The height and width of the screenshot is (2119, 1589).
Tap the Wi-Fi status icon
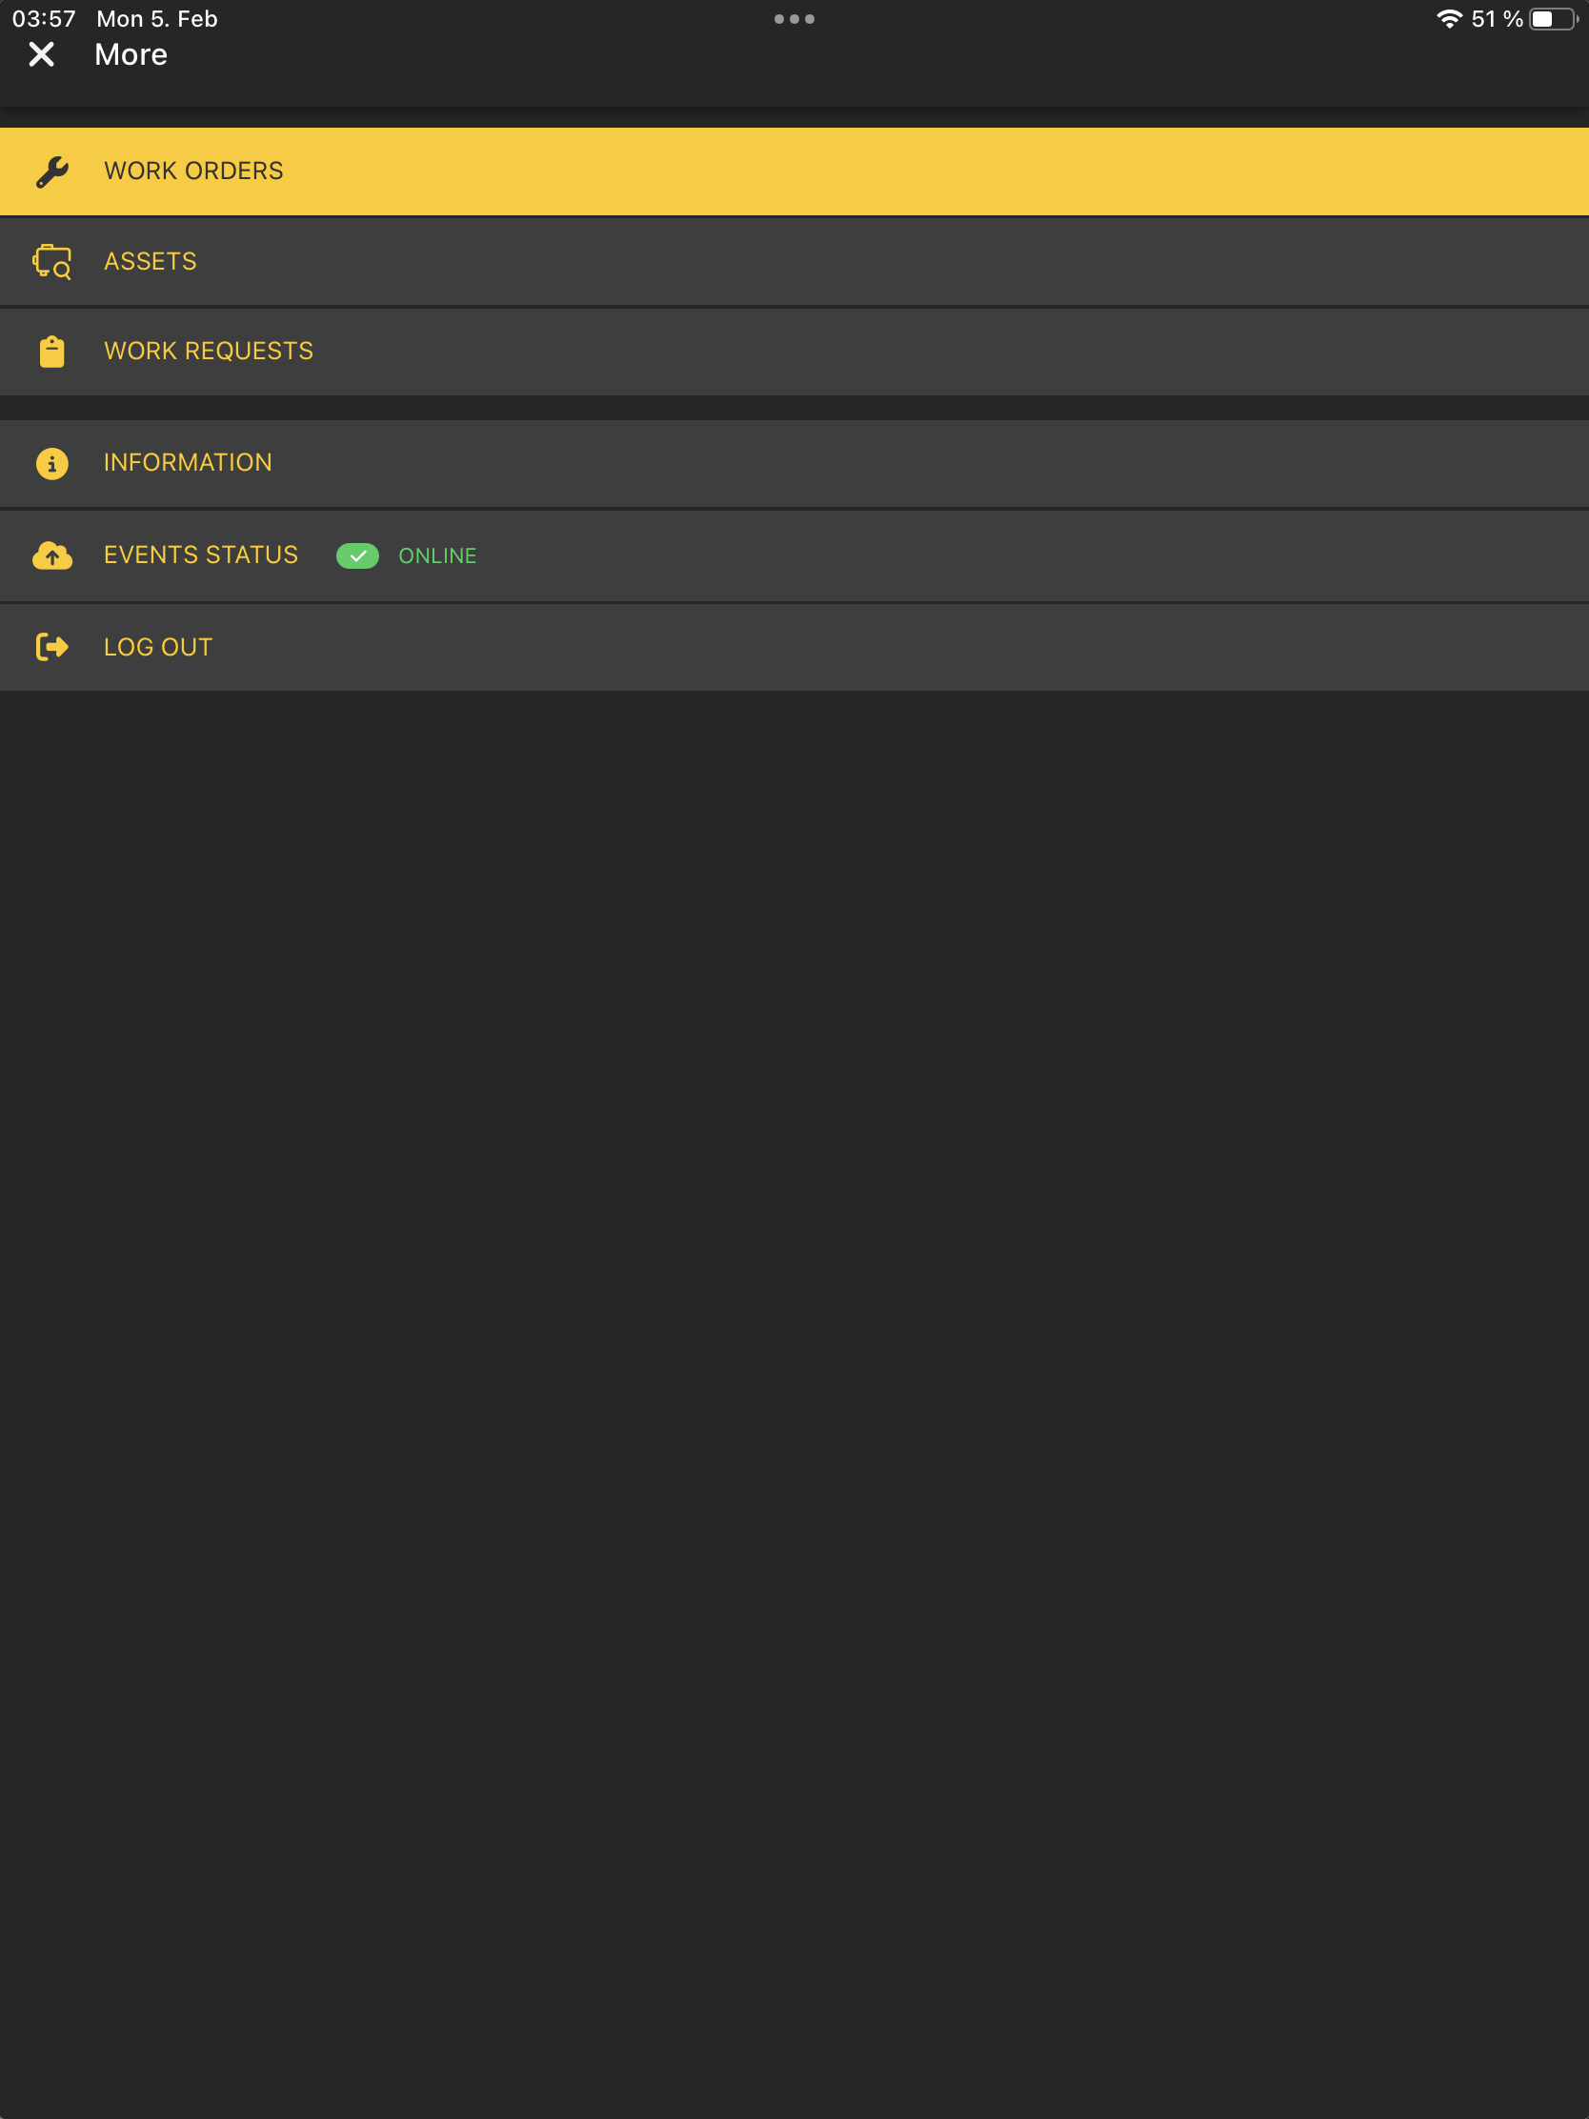(1450, 19)
